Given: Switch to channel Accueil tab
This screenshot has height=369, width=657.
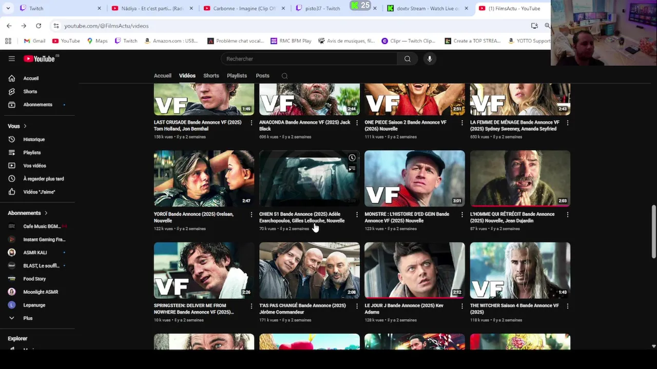Looking at the screenshot, I should click(163, 76).
